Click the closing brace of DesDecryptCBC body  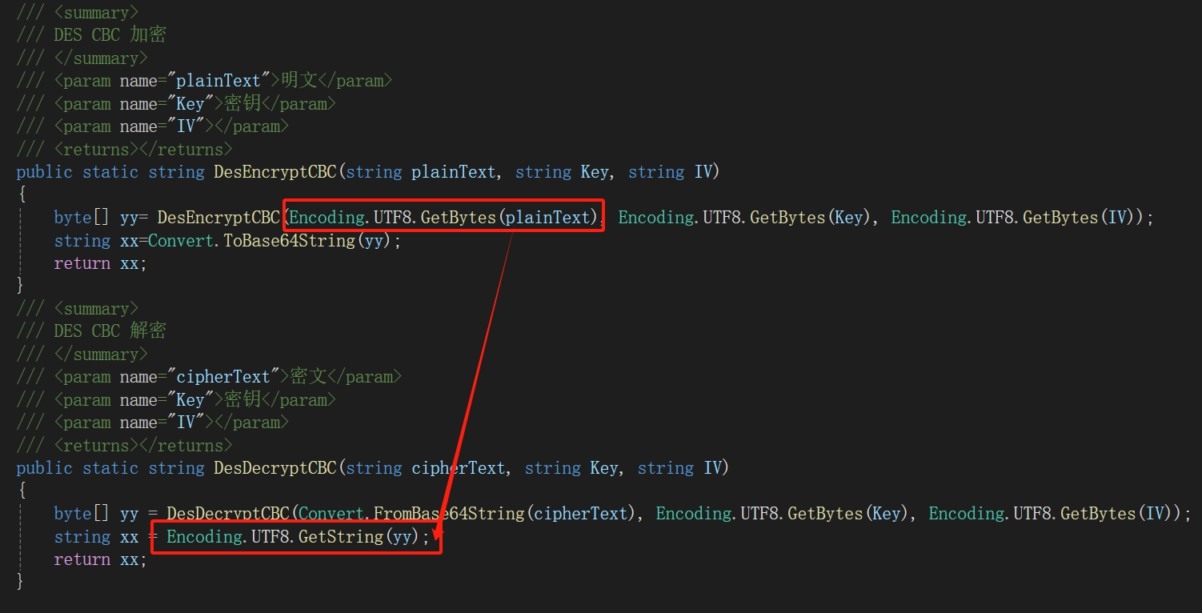point(22,582)
